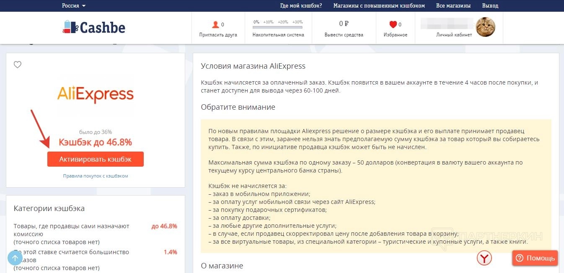
Task: Click О магазине heading
Action: point(222,266)
